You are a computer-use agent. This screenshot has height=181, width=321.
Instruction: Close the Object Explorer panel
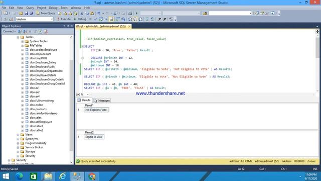[72, 26]
